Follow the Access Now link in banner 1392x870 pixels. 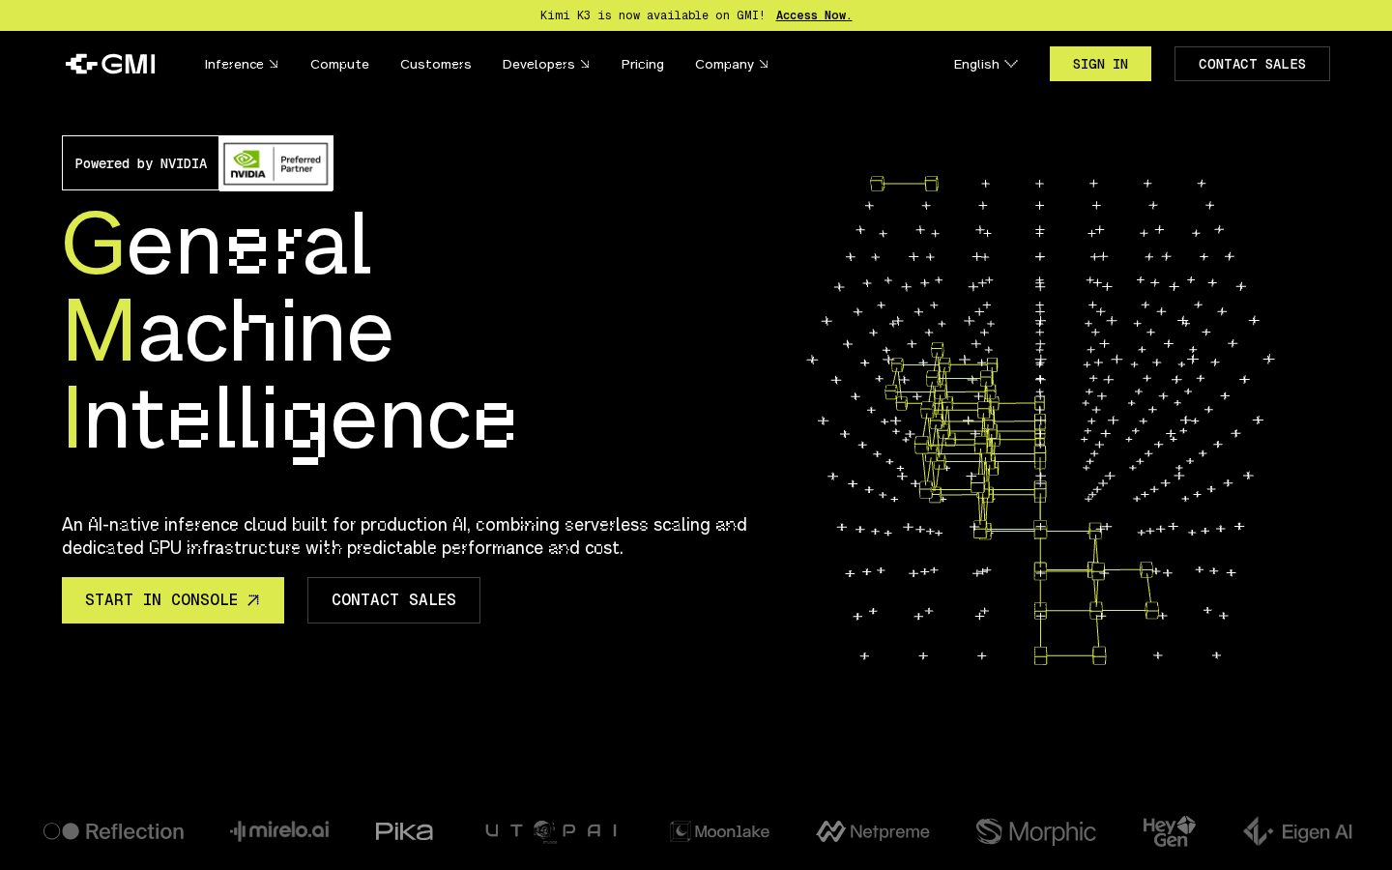pyautogui.click(x=813, y=15)
